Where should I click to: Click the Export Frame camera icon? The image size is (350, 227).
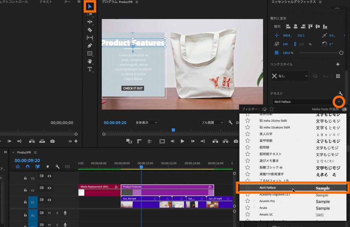236,141
